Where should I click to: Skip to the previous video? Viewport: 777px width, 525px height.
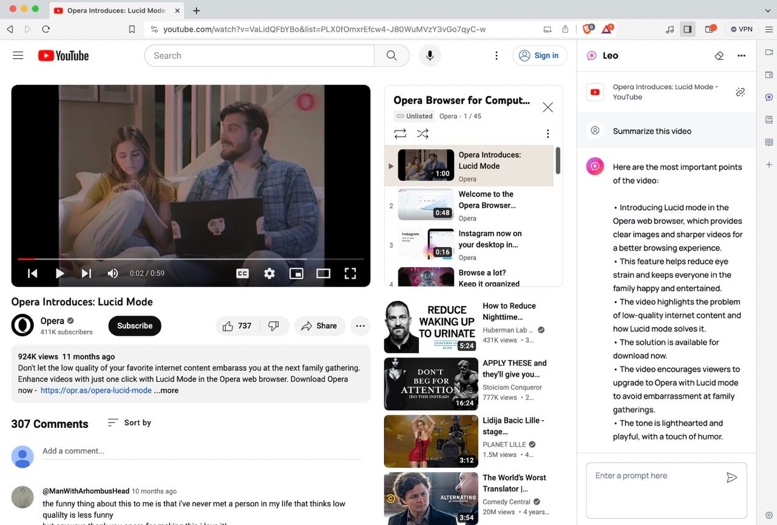[x=33, y=274]
